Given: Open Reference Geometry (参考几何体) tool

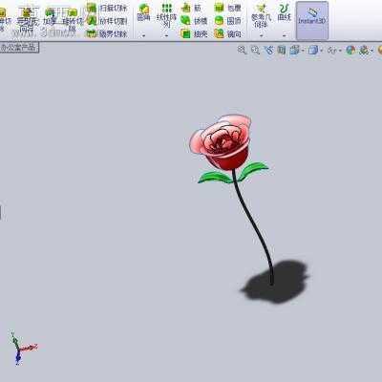Looking at the screenshot, I should coord(262,16).
